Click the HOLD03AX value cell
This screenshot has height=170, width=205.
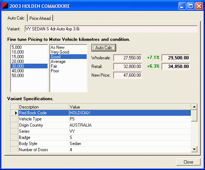click(130, 113)
